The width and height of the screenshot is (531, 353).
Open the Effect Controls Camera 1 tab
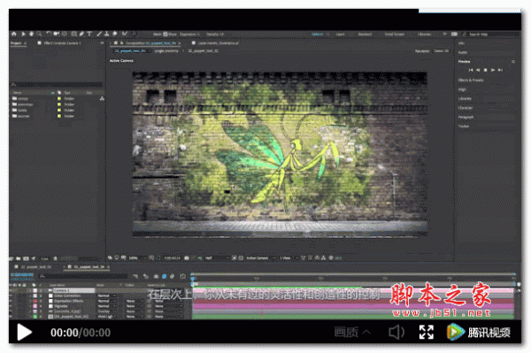[62, 43]
